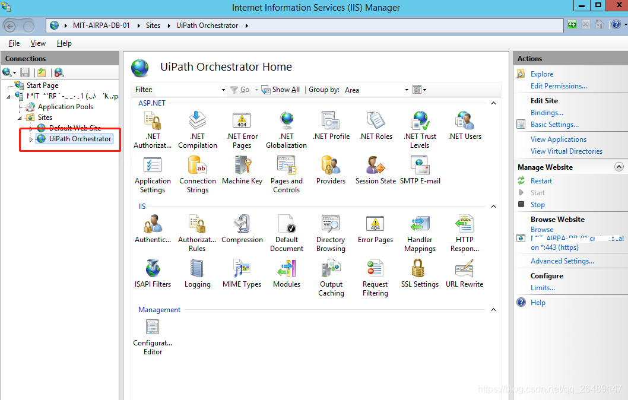Open the Compression feature
Image resolution: width=628 pixels, height=400 pixels.
[x=242, y=229]
